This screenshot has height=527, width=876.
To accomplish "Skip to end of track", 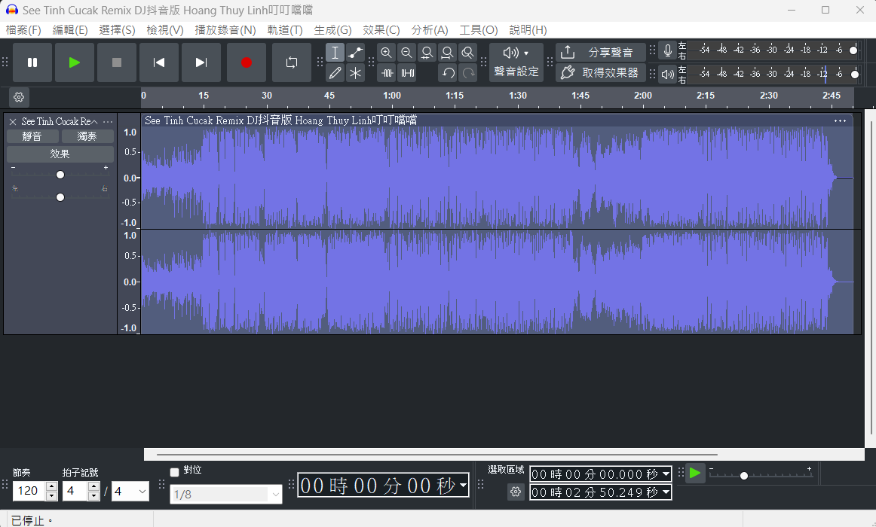I will pos(201,62).
